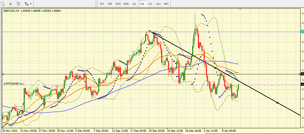Click the 24 Dec 12:00 time label

[x=175, y=131]
